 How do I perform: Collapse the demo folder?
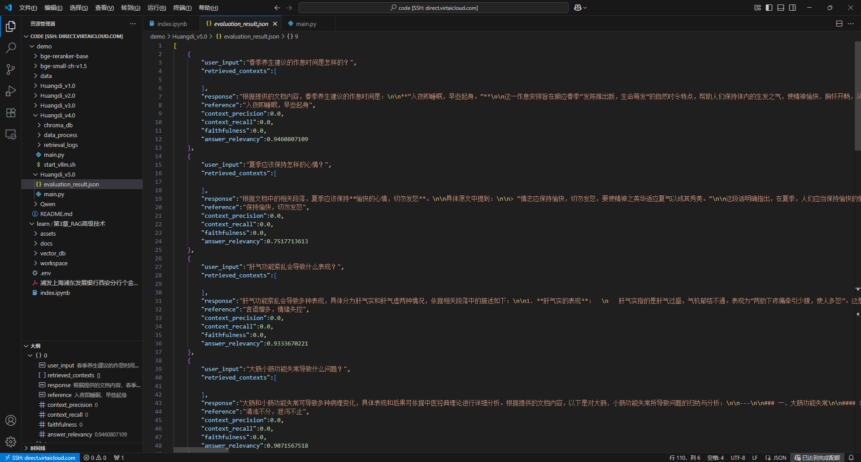click(x=82, y=46)
